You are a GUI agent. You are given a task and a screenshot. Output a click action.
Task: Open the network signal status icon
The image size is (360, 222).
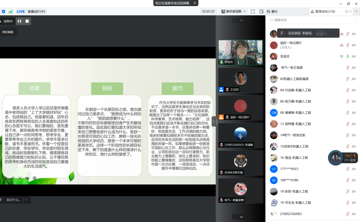coord(11,12)
